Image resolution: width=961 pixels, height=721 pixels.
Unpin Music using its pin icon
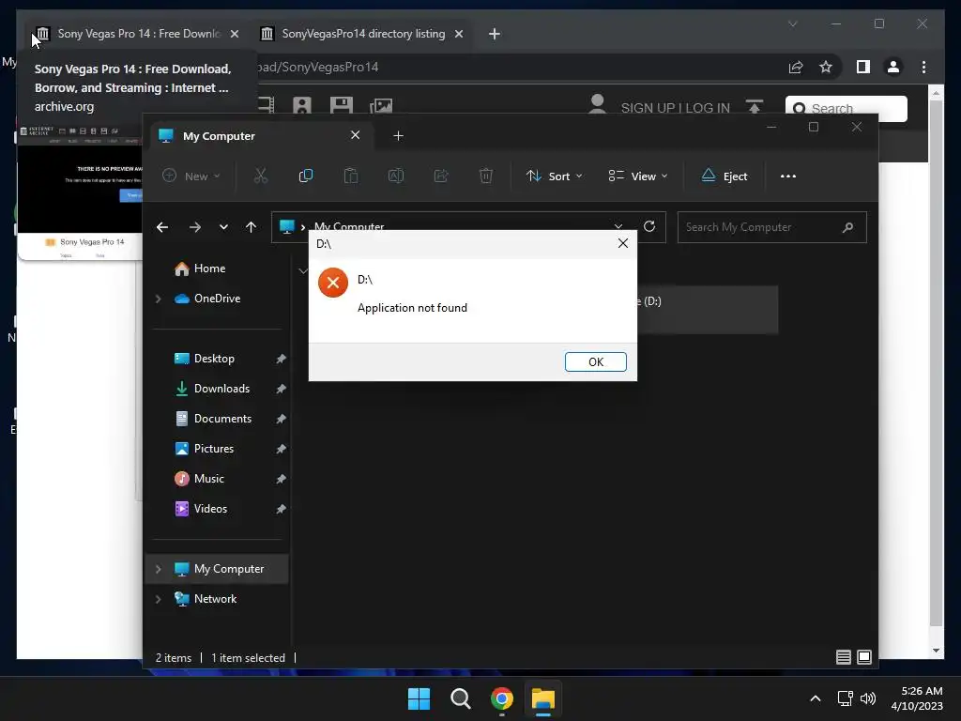pos(281,479)
